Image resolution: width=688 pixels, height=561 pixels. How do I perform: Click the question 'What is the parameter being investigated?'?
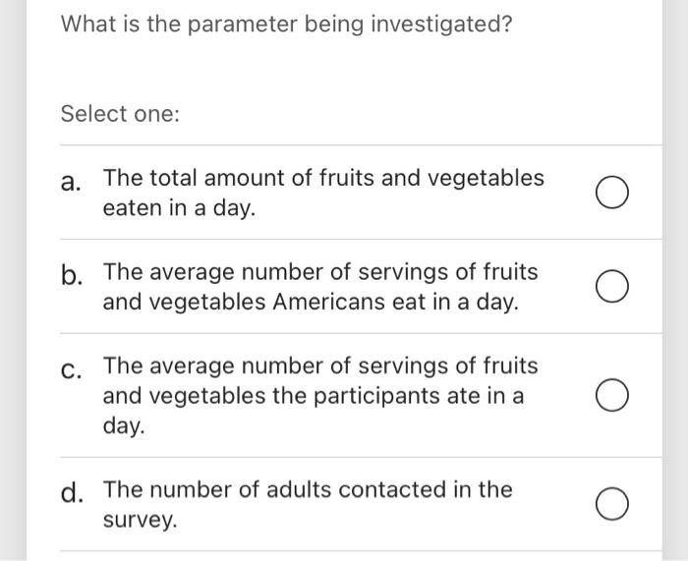(x=287, y=24)
